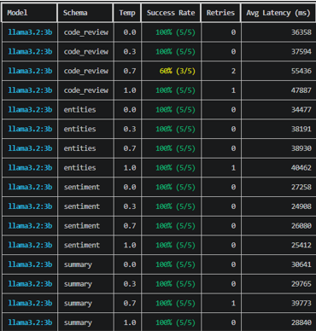
Task: Select the latency value 29765
Action: click(x=301, y=283)
